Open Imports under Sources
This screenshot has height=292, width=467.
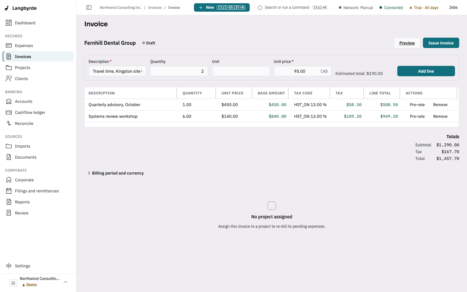click(x=38, y=146)
